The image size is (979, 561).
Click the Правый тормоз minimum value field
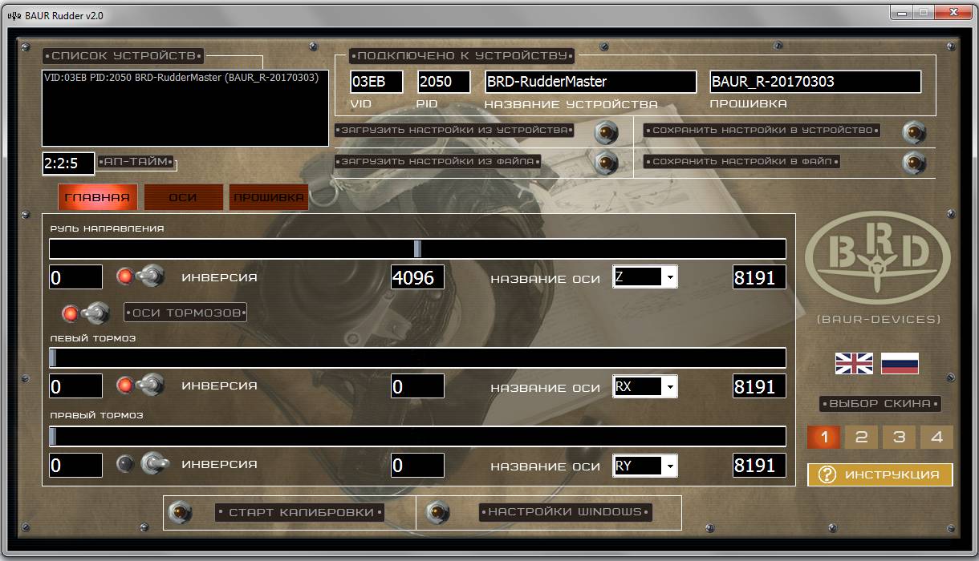[75, 465]
